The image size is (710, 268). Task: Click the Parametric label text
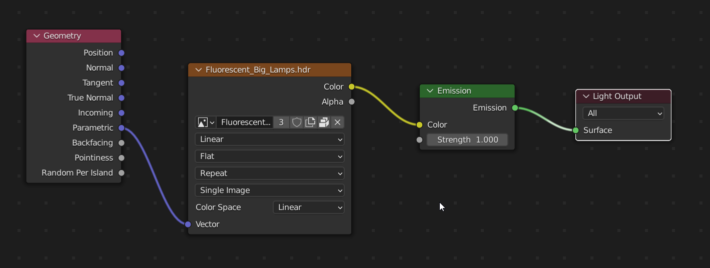point(93,128)
